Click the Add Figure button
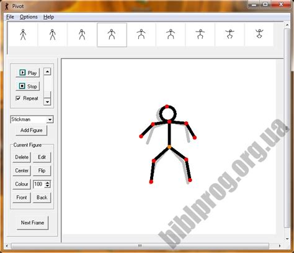The height and width of the screenshot is (253, 294). tap(32, 131)
